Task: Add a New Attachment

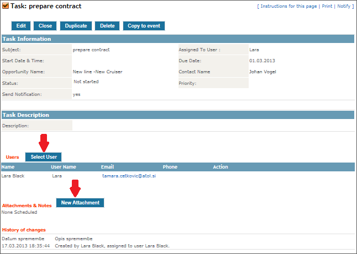Action: 80,203
